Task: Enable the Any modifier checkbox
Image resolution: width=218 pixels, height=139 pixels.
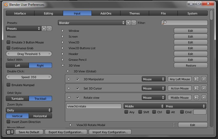Action: [126, 112]
